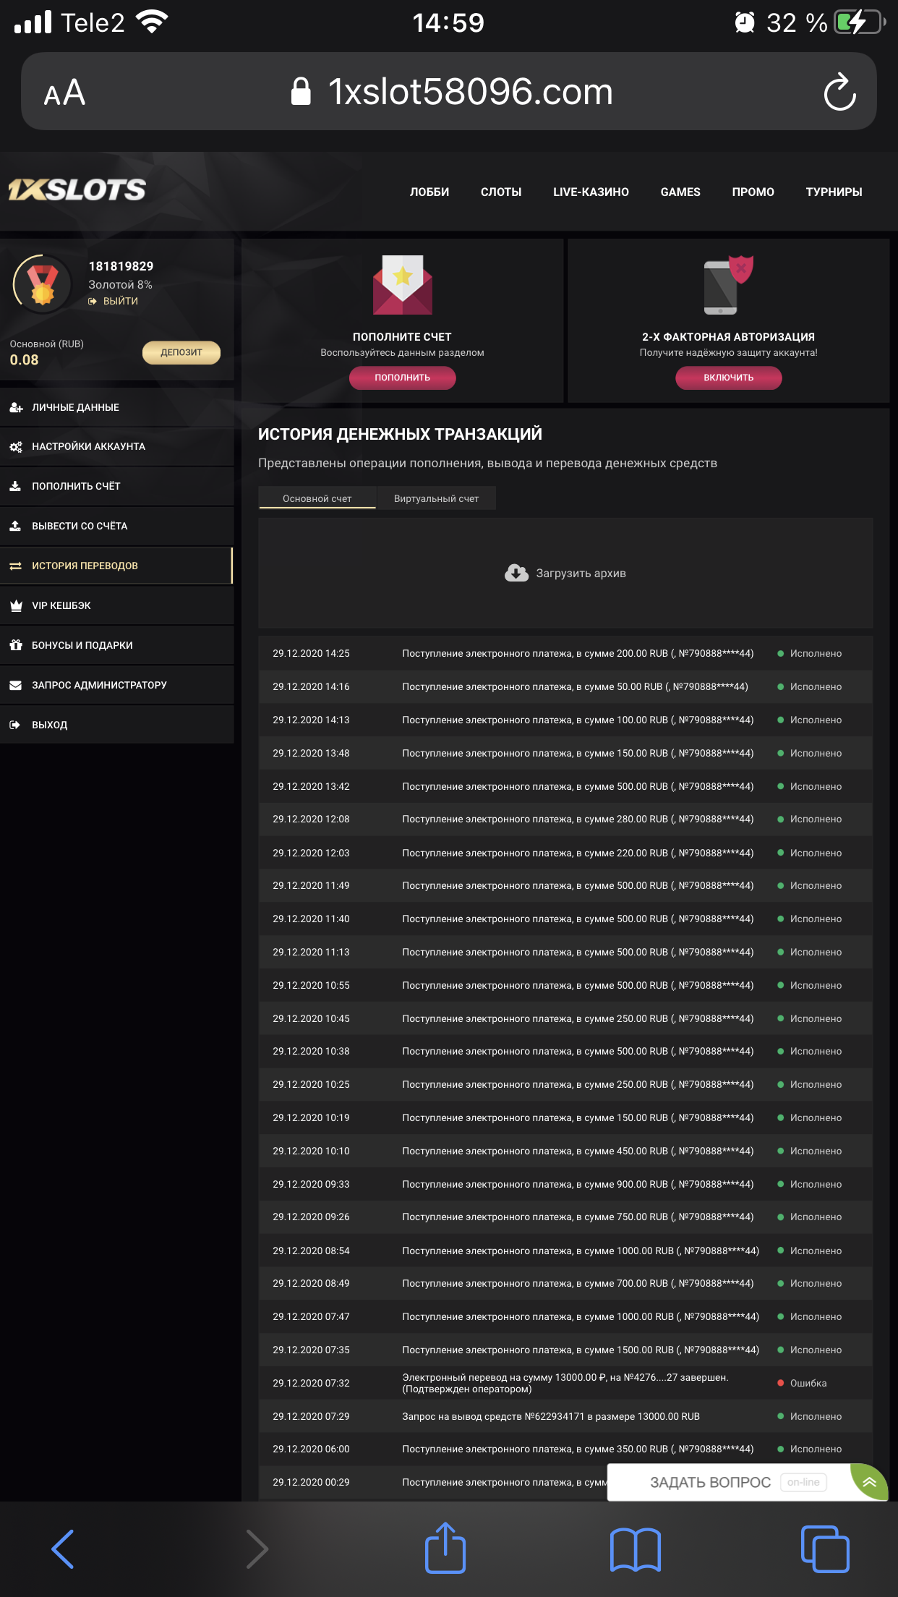Screen dimensions: 898x1597
Task: Tap the Safari back arrow
Action: point(63,1549)
